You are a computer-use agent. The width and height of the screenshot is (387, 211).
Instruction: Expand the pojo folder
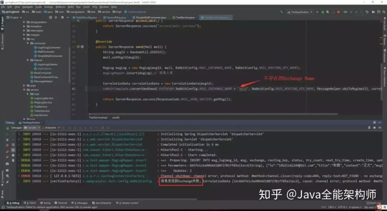click(24, 85)
